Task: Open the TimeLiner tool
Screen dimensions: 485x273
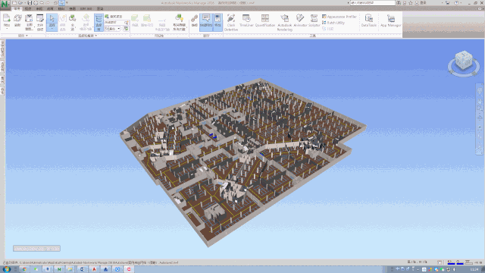Action: point(246,21)
